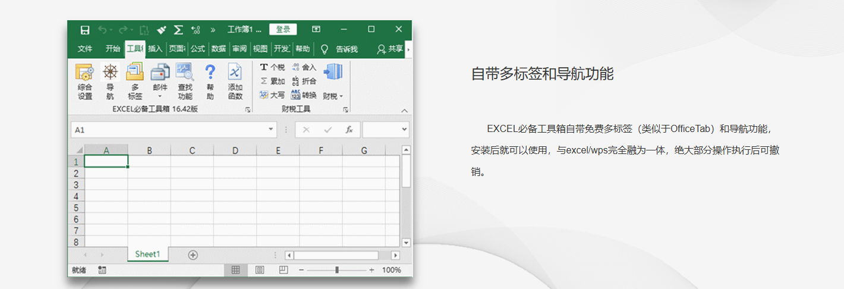844x289 pixels.
Task: Click the format painter brush icon in title bar
Action: [161, 30]
